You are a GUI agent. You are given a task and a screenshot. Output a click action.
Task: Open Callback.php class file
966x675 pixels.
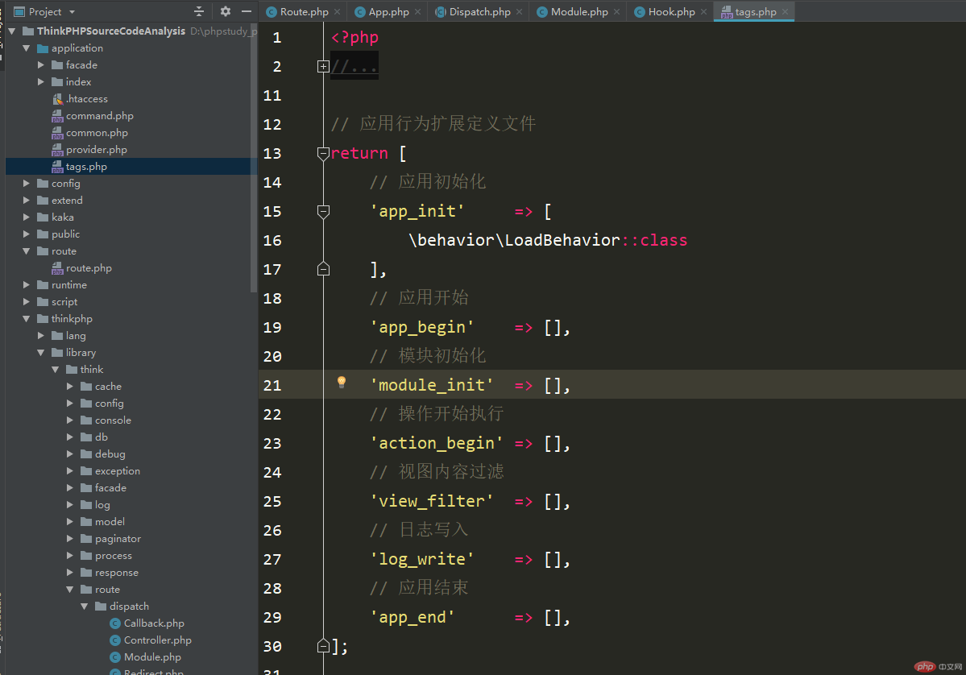pos(154,623)
